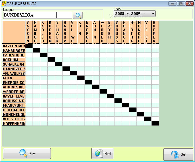This screenshot has height=162, width=195.
Task: Click the vertical VFL WO column header
Action: coord(73,32)
